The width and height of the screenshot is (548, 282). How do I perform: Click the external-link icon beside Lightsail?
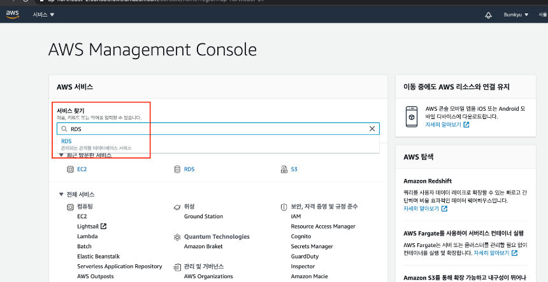pyautogui.click(x=103, y=226)
